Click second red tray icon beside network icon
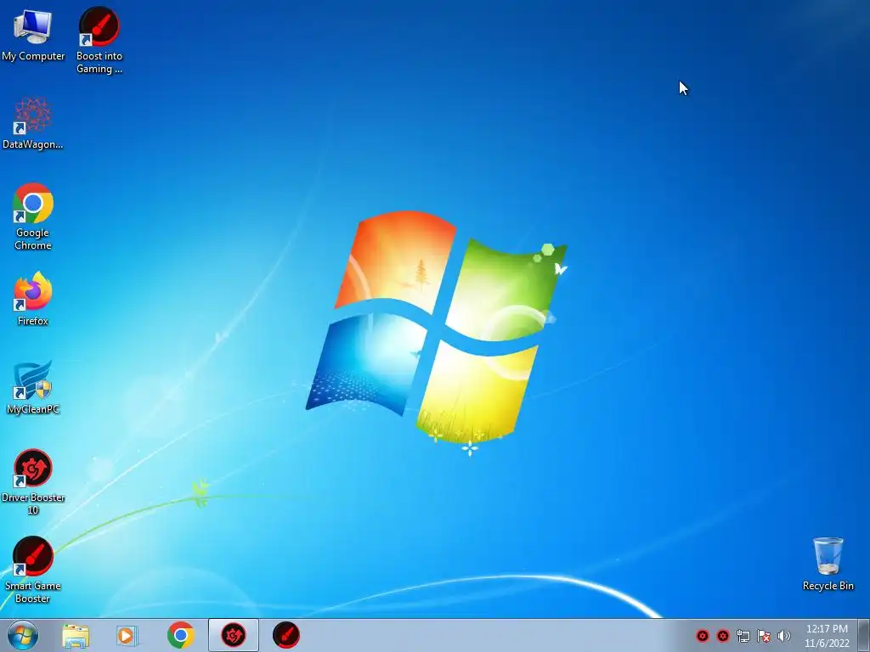Viewport: 870px width, 652px height. (722, 636)
